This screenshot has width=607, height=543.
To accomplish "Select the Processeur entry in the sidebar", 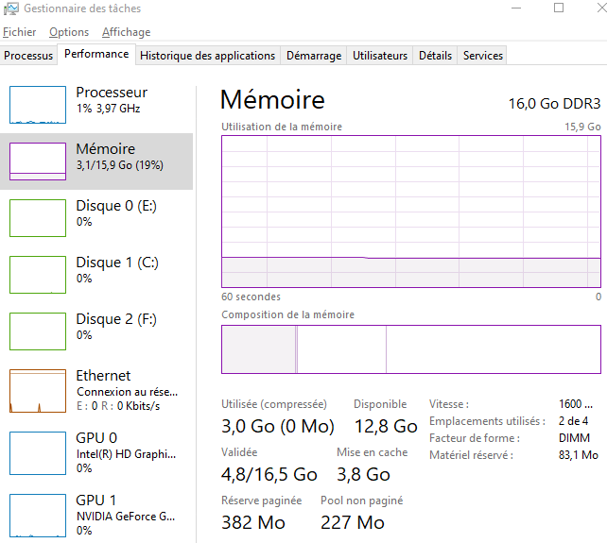I will click(96, 105).
